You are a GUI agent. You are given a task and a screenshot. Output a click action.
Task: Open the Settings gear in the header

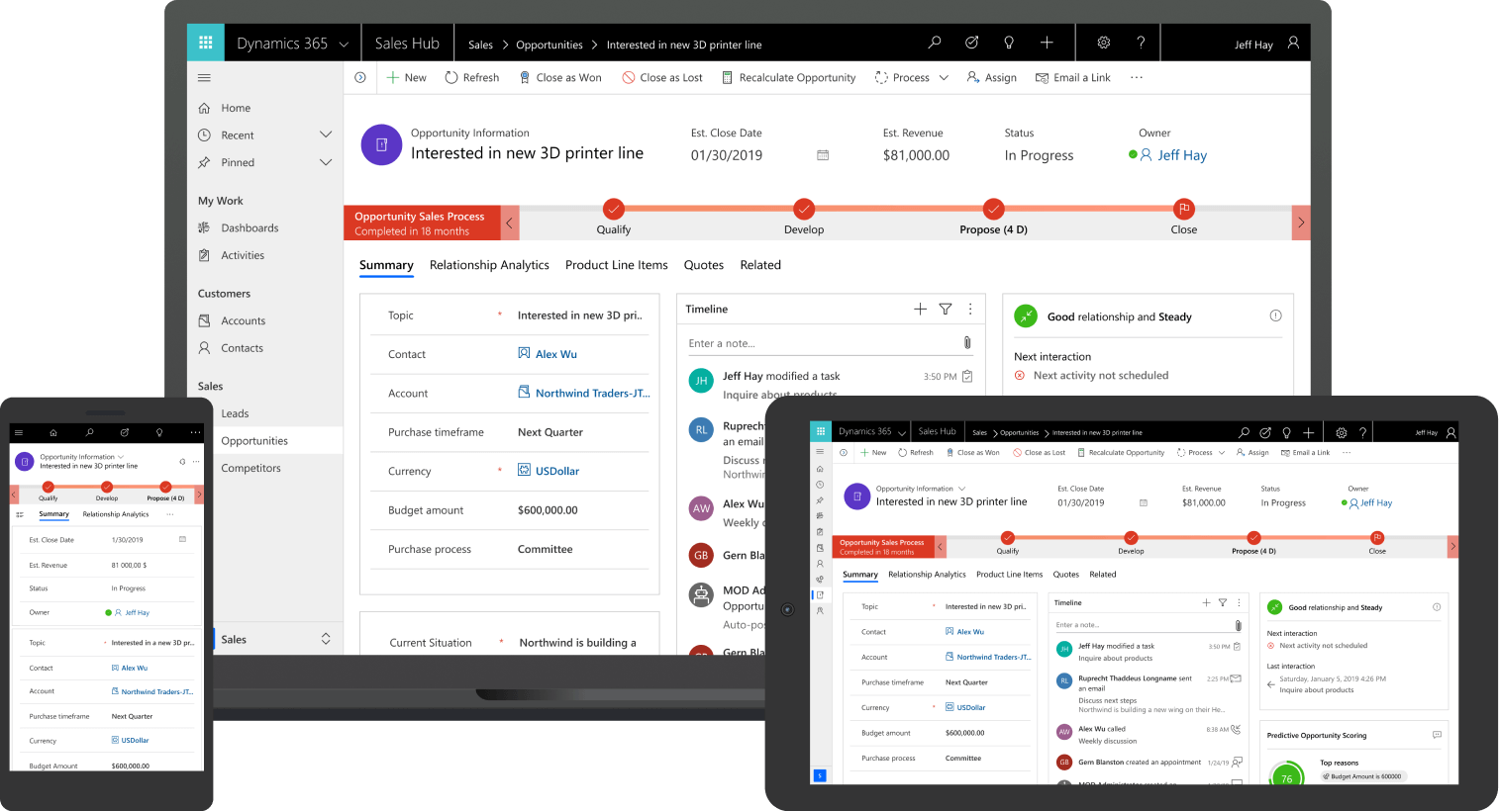(x=1103, y=43)
